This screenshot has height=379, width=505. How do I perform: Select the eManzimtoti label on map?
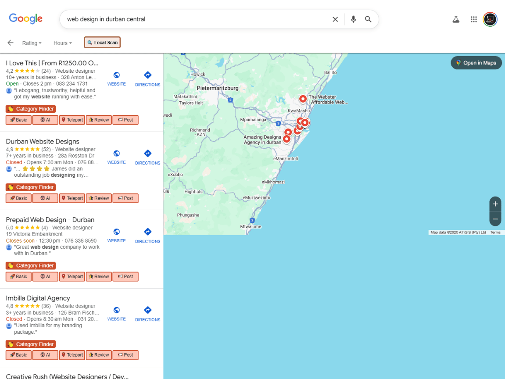[286, 159]
